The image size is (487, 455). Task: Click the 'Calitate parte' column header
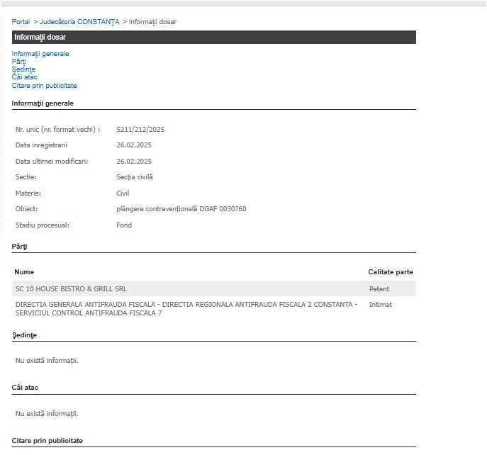coord(391,272)
